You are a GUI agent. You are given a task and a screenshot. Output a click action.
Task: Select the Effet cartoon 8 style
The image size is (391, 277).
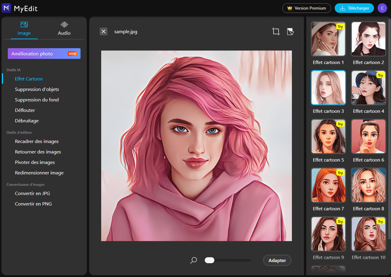pos(368,185)
